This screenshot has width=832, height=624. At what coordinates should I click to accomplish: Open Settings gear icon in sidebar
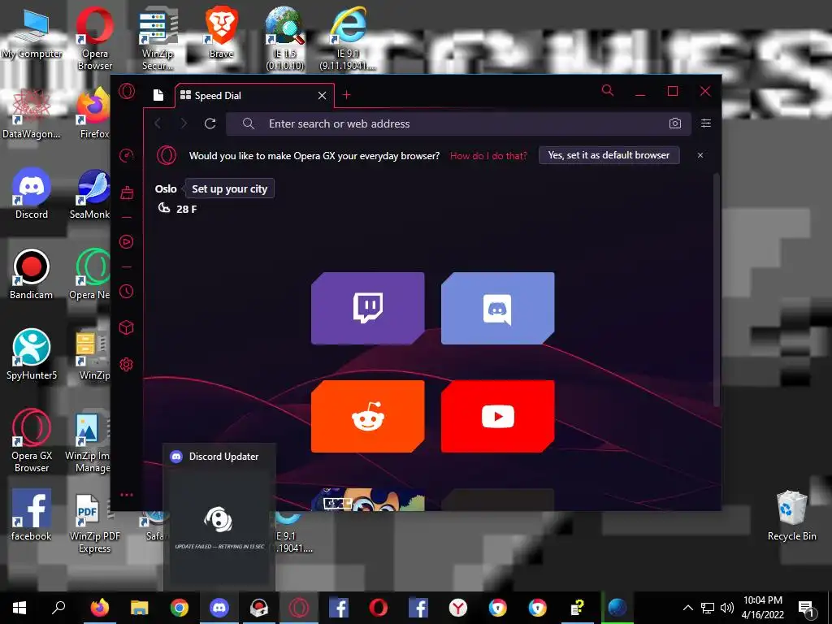[x=126, y=365]
